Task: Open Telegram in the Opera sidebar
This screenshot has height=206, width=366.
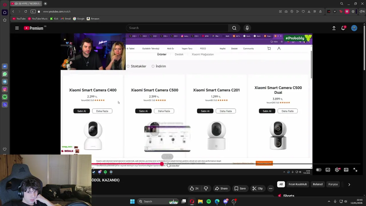Action: click(x=5, y=82)
